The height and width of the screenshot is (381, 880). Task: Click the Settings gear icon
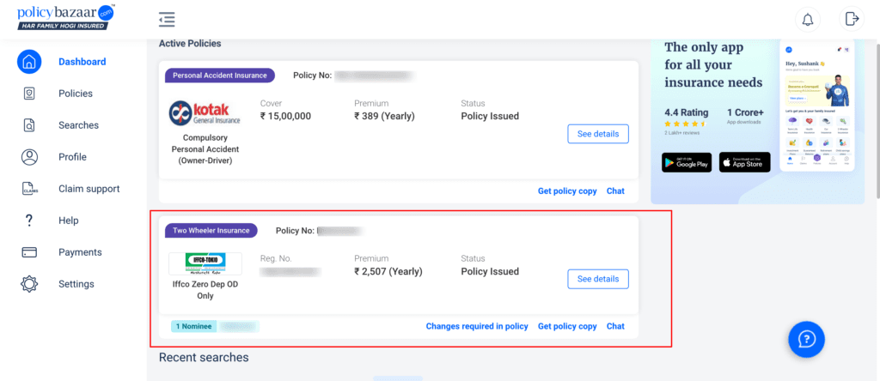29,284
